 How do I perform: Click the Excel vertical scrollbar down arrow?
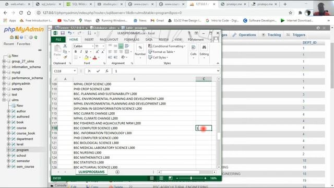coord(219,167)
